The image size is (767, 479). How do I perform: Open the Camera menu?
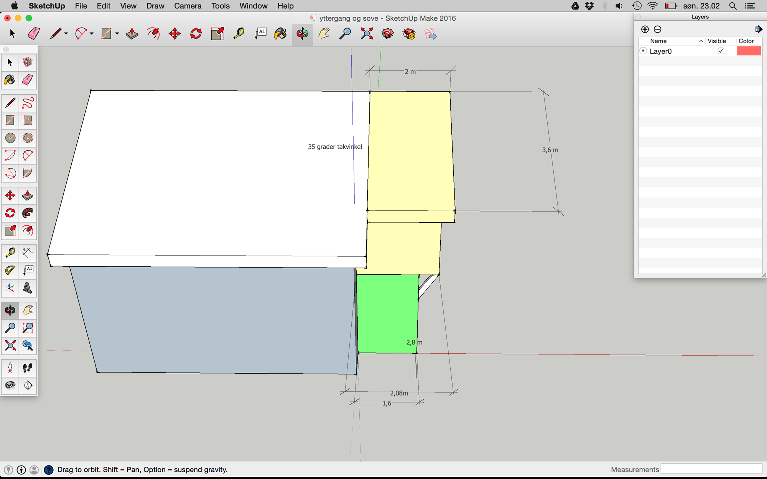[x=188, y=6]
